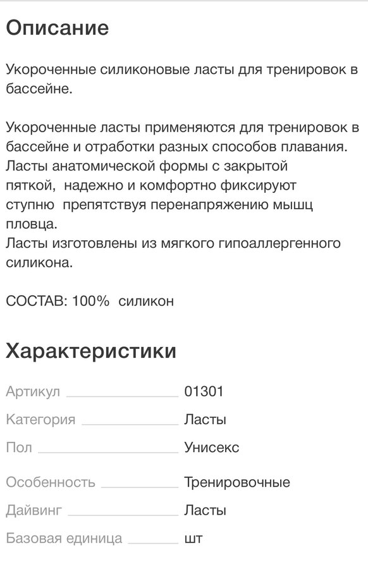Click the sentence about гипоаллергенного силикона
368x569 pixels.
(173, 252)
